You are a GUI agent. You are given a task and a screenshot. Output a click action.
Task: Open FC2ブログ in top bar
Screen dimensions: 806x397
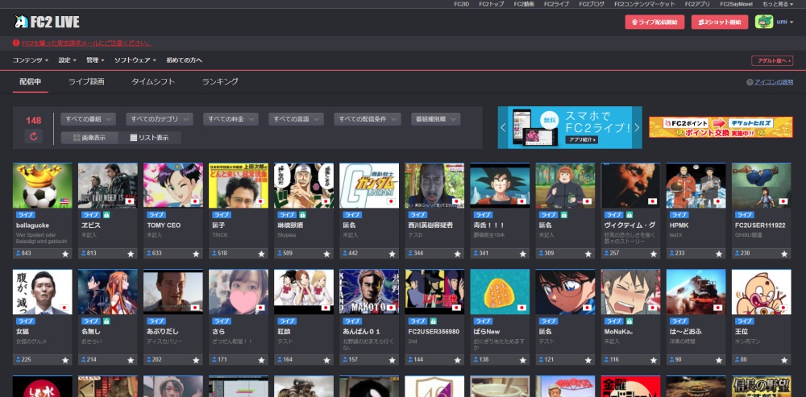point(592,4)
